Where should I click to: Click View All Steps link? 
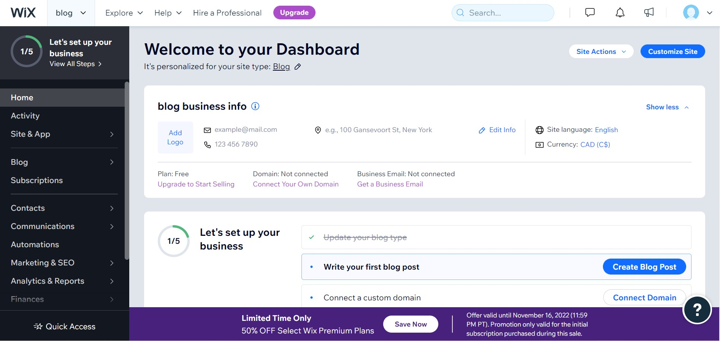pos(76,64)
